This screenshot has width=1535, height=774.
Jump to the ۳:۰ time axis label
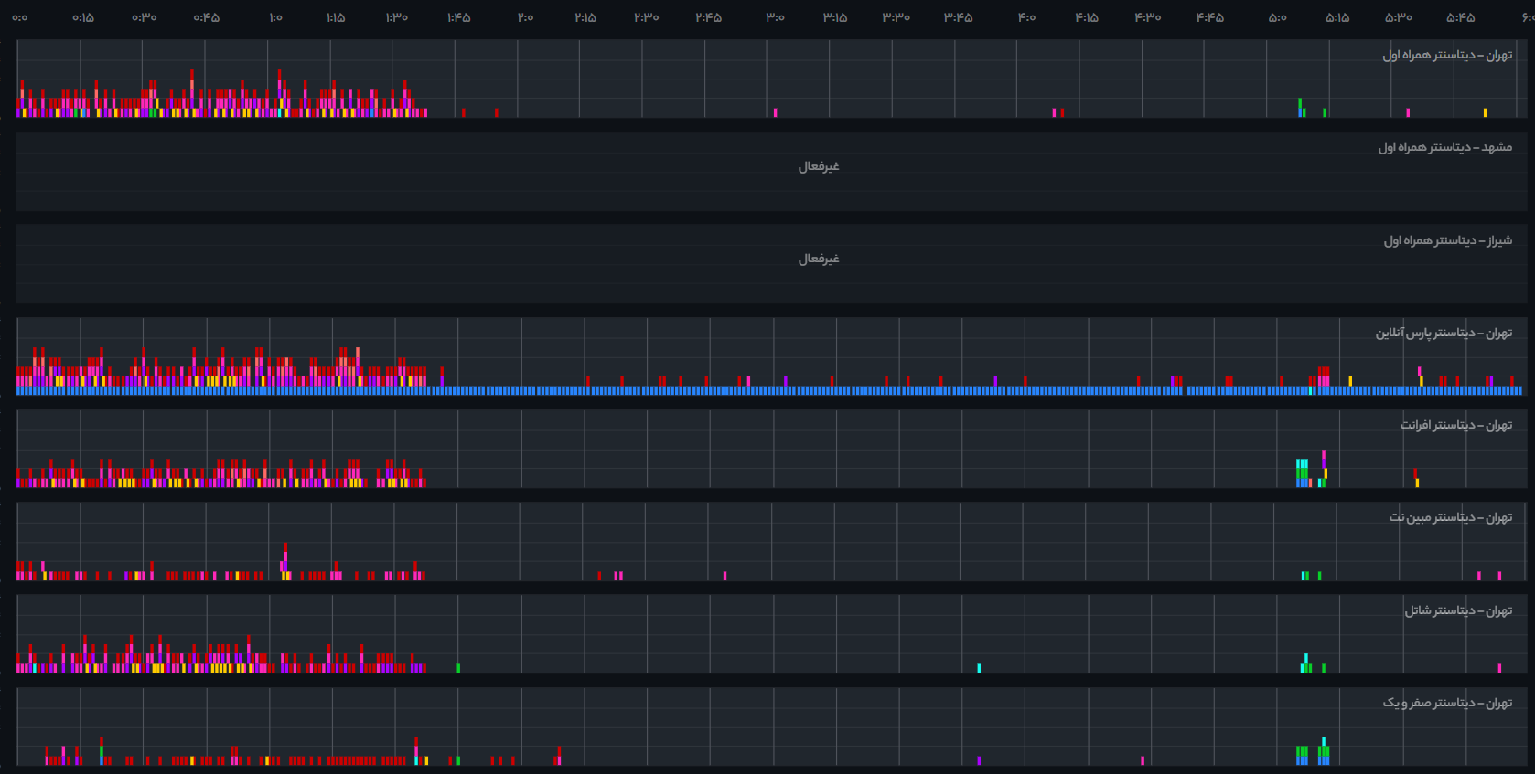coord(775,18)
